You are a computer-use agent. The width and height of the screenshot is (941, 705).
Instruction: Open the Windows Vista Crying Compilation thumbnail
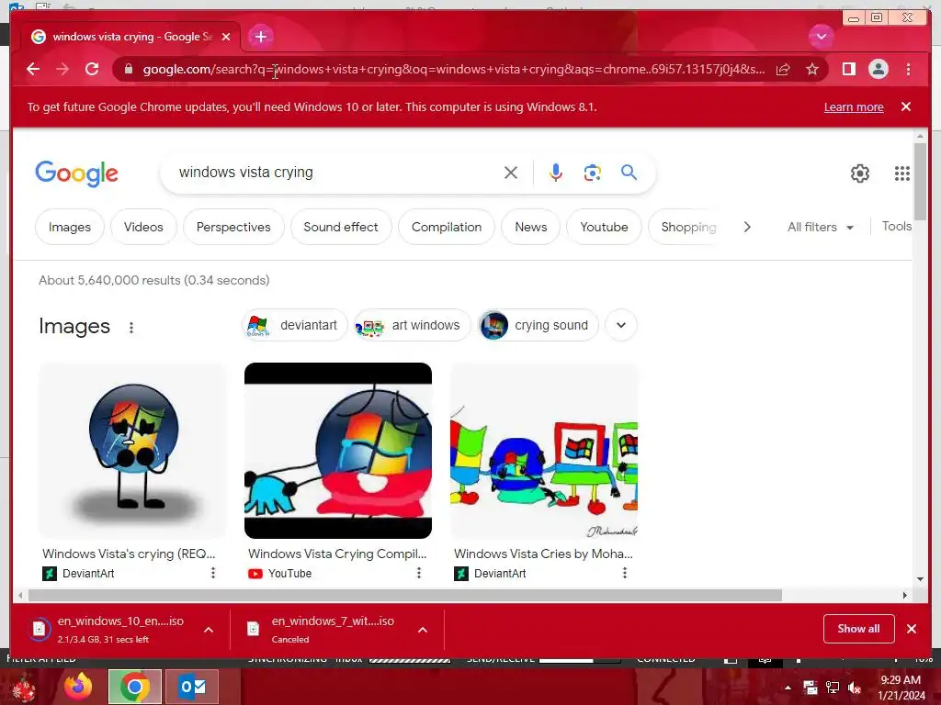tap(338, 450)
